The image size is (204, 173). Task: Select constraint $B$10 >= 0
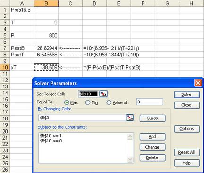51,141
